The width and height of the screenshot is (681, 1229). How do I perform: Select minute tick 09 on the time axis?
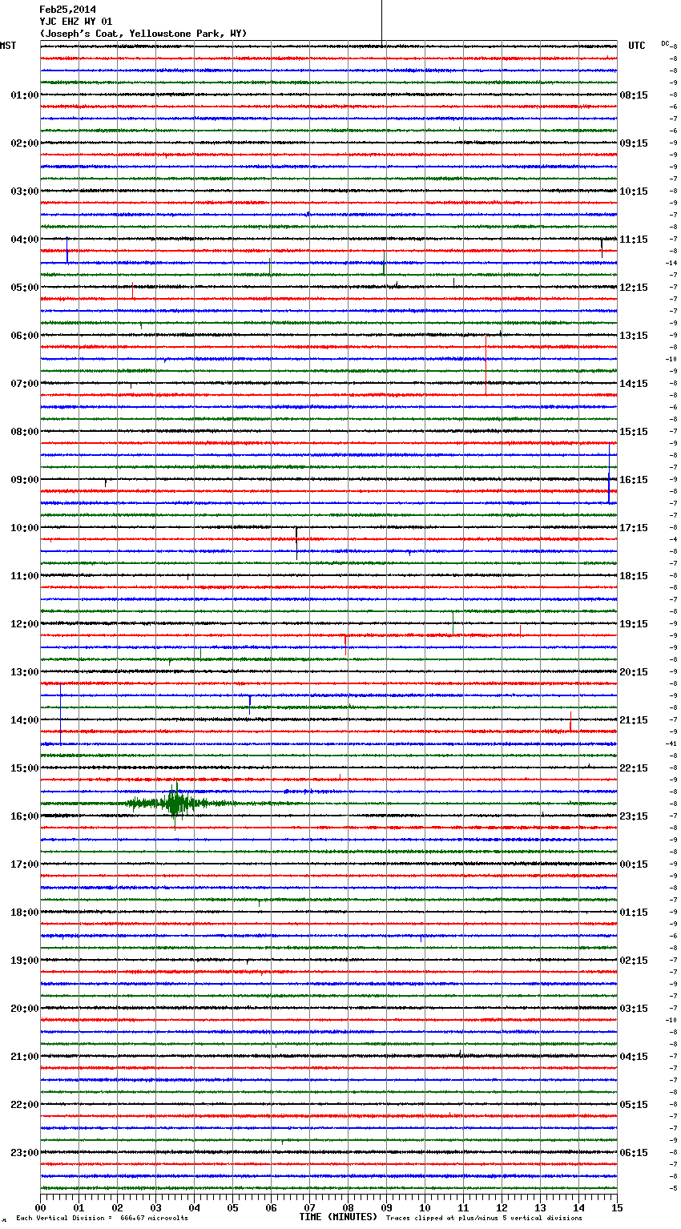[x=387, y=1207]
